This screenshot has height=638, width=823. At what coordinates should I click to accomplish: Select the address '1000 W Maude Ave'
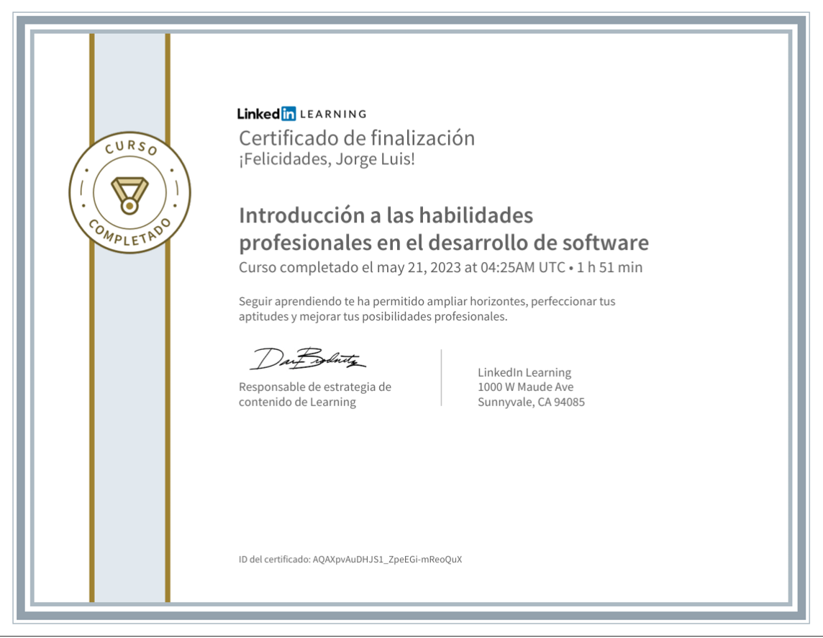[525, 387]
